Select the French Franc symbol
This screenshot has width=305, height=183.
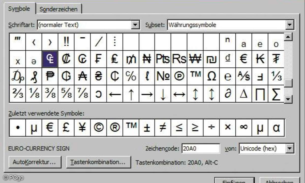[99, 59]
